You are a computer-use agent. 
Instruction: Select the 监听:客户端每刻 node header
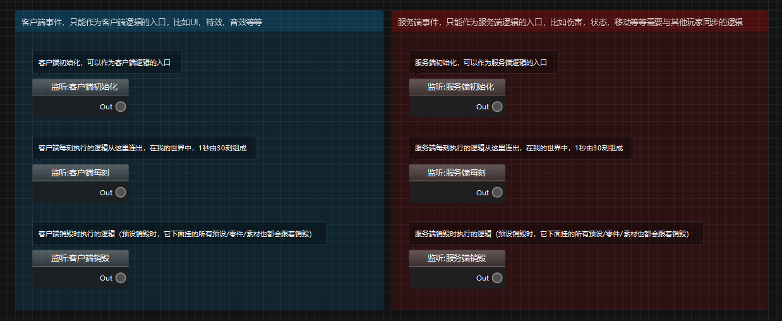pyautogui.click(x=80, y=173)
